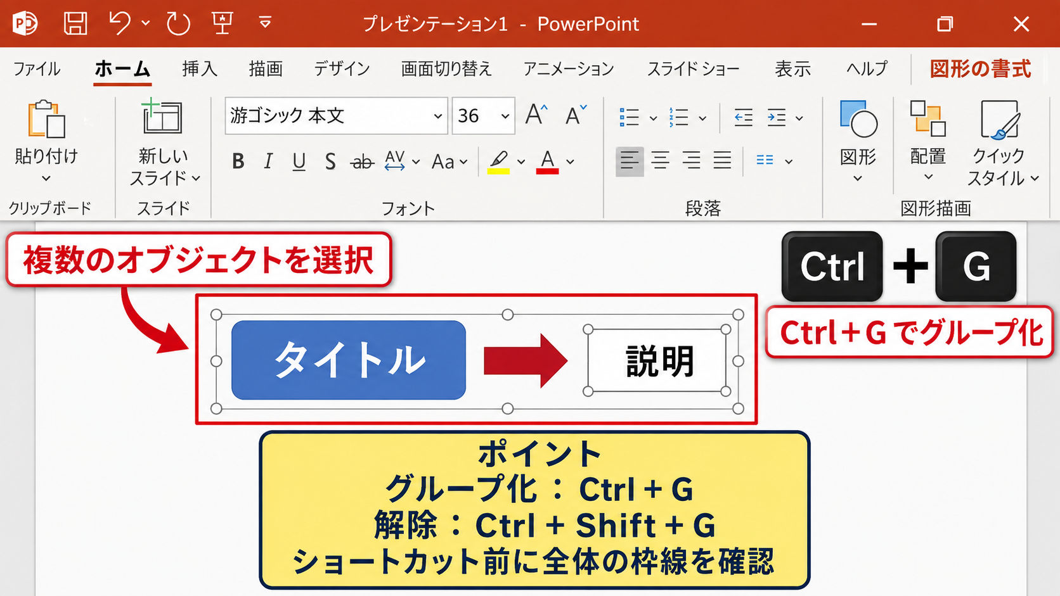Toggle text shadow S button
The image size is (1060, 596).
(x=330, y=162)
